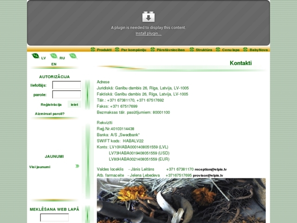The height and width of the screenshot is (223, 297).
Task: Click the clover icon beside Par kompāniju
Action: pos(117,49)
